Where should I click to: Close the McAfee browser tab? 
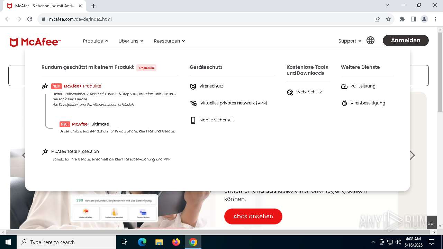pyautogui.click(x=81, y=6)
